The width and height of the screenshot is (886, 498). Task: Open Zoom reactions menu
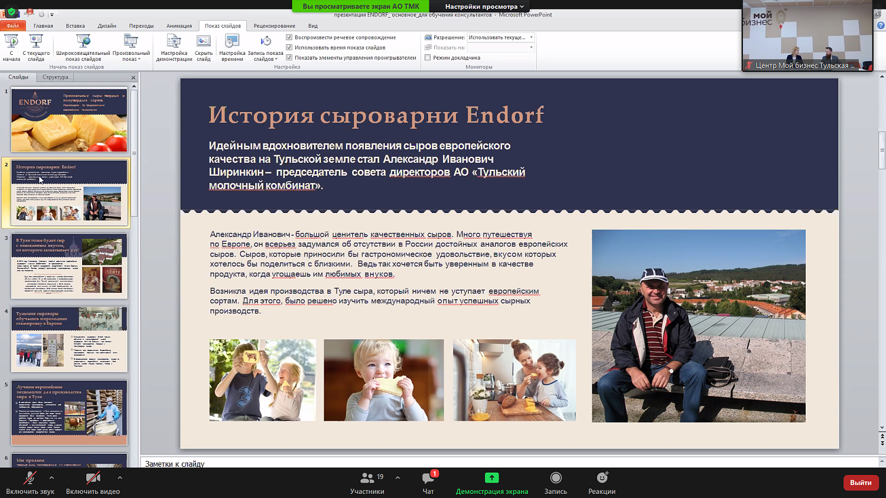click(602, 483)
